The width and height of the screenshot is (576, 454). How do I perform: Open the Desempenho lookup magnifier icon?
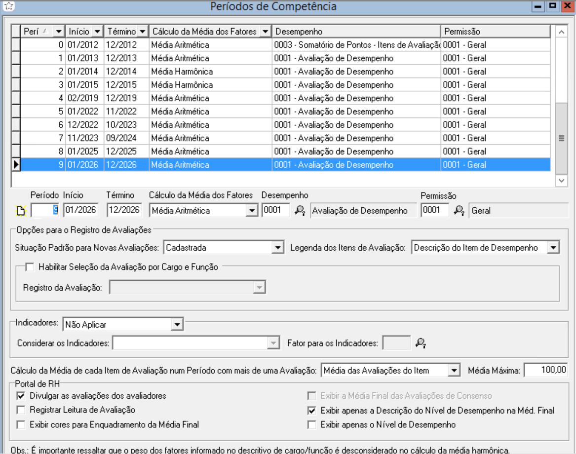[x=300, y=211]
